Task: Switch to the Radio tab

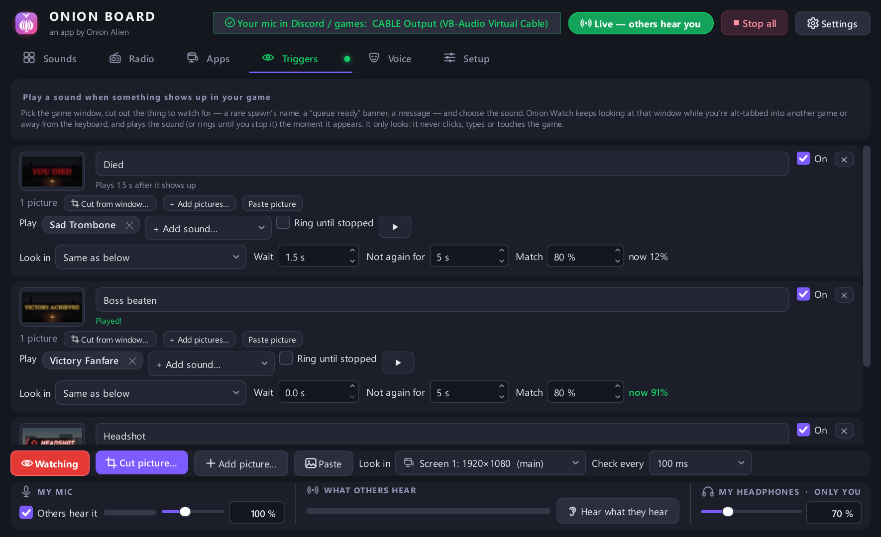Action: [132, 59]
